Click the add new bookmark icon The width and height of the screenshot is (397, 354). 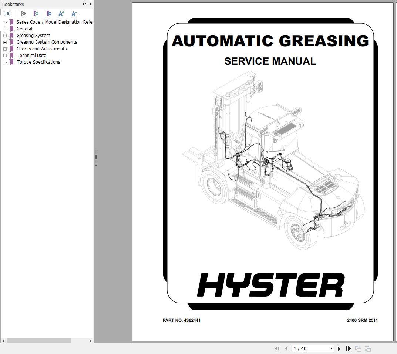(x=36, y=14)
